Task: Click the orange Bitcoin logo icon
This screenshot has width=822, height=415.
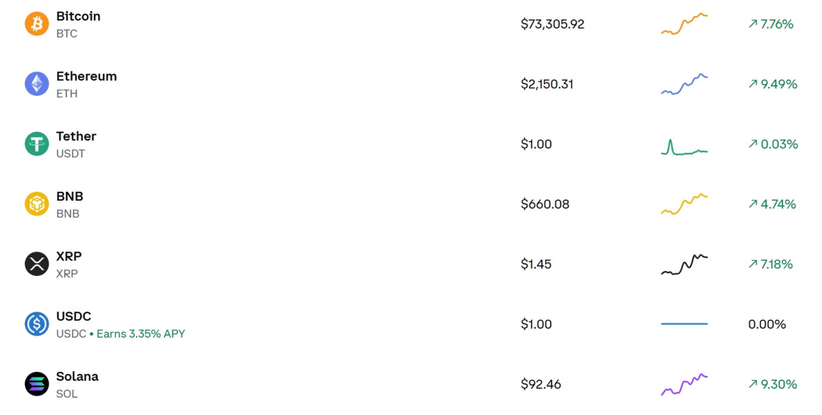Action: (x=37, y=24)
